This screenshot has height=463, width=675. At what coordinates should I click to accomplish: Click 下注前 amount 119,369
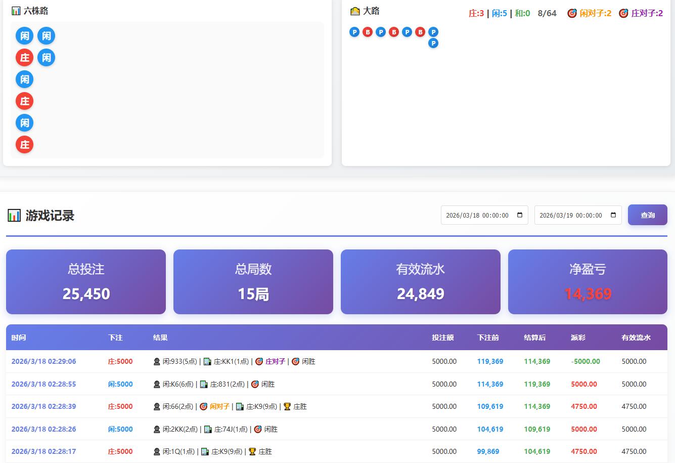490,361
